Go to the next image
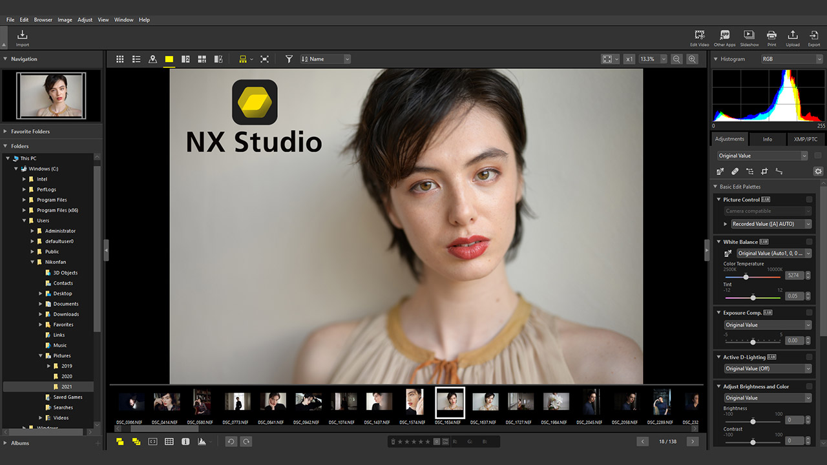This screenshot has width=827, height=465. (692, 442)
